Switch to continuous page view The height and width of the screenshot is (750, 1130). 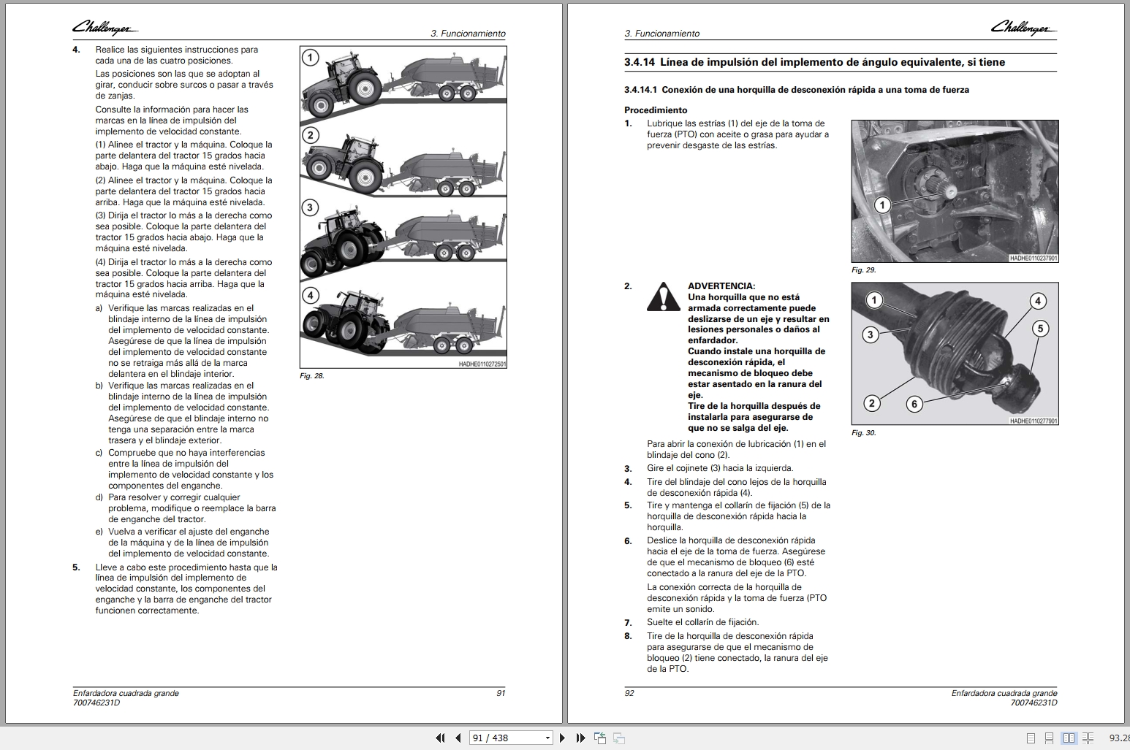tap(1049, 738)
